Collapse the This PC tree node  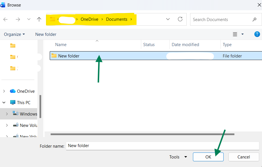[4, 102]
